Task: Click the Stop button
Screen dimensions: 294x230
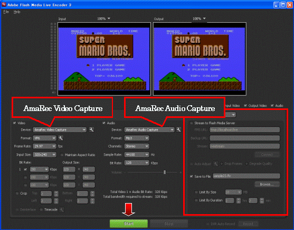Action: (169, 224)
